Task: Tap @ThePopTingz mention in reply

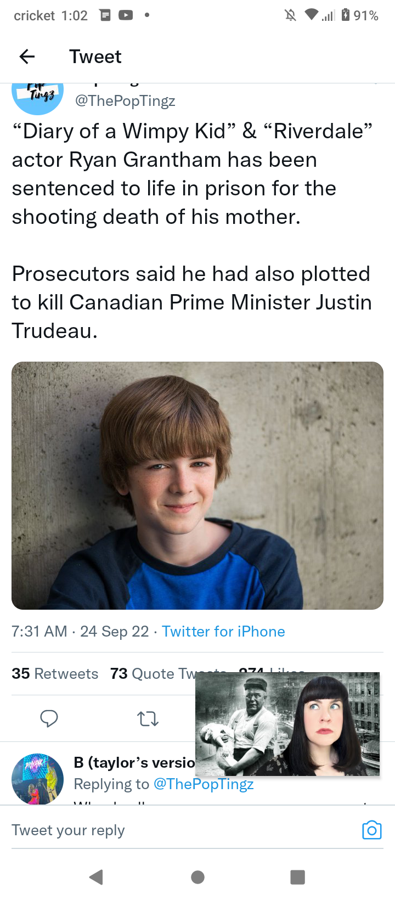Action: tap(204, 784)
